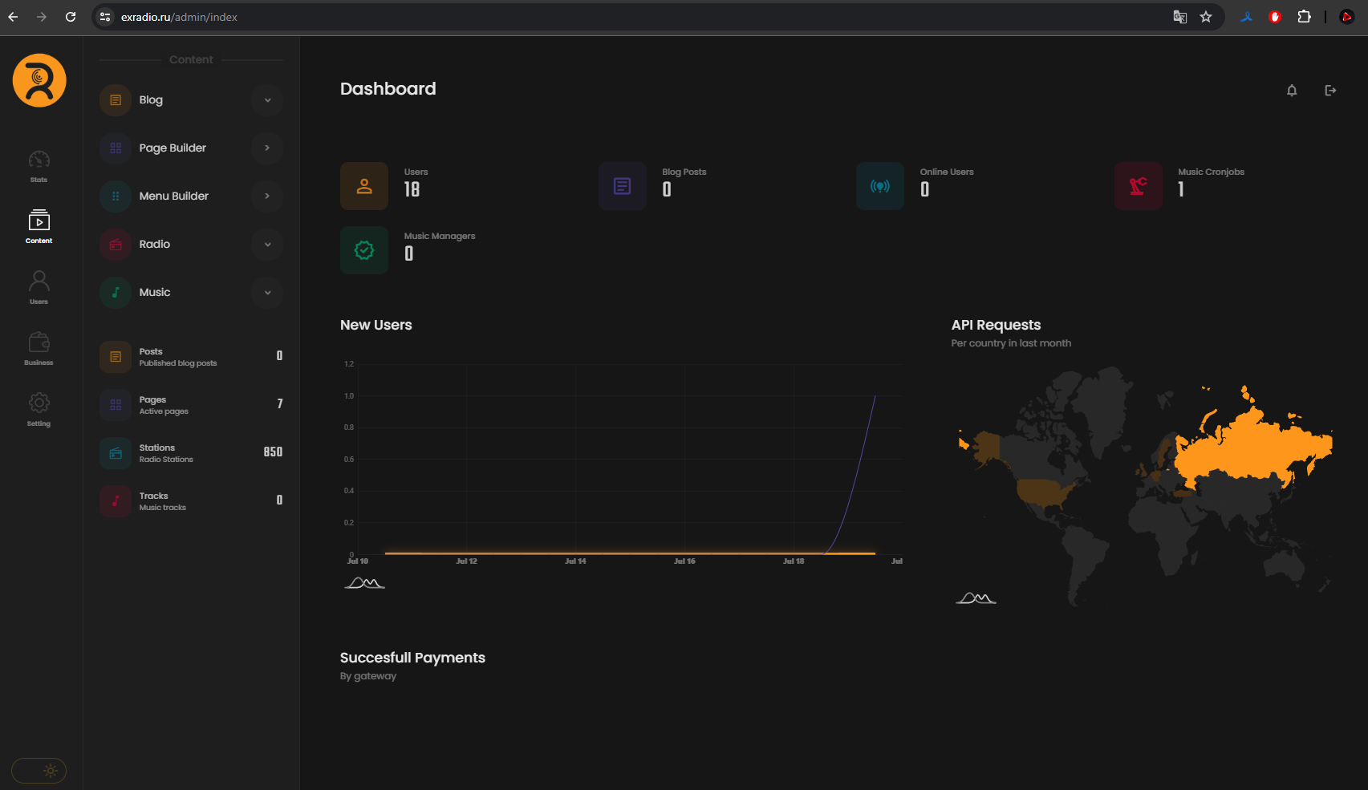The height and width of the screenshot is (790, 1368).
Task: Click the Music green note icon
Action: click(116, 293)
